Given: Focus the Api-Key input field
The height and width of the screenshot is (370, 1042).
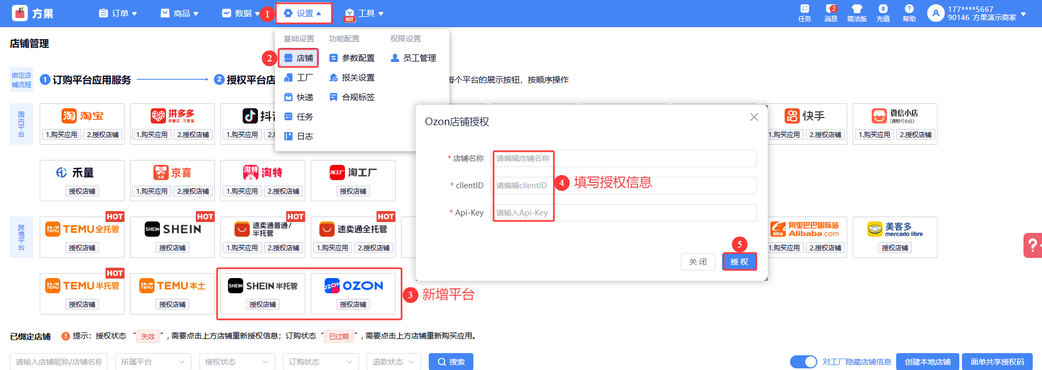Looking at the screenshot, I should (x=624, y=213).
